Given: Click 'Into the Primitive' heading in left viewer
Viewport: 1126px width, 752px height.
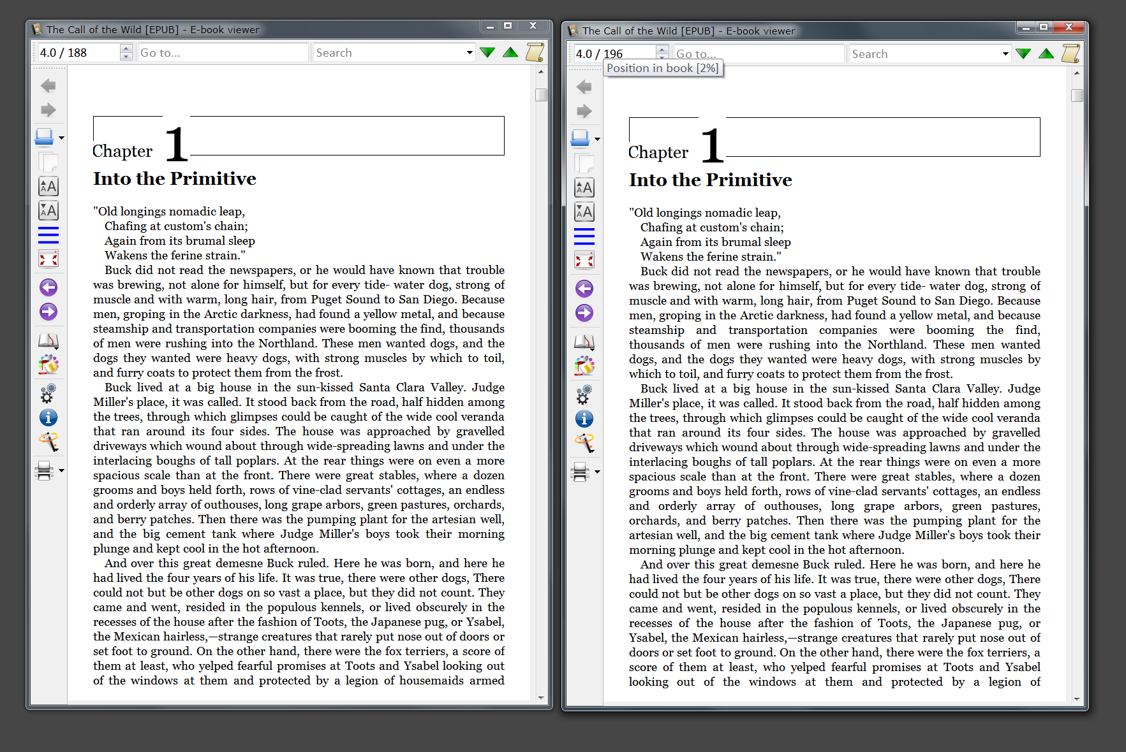Looking at the screenshot, I should [175, 178].
